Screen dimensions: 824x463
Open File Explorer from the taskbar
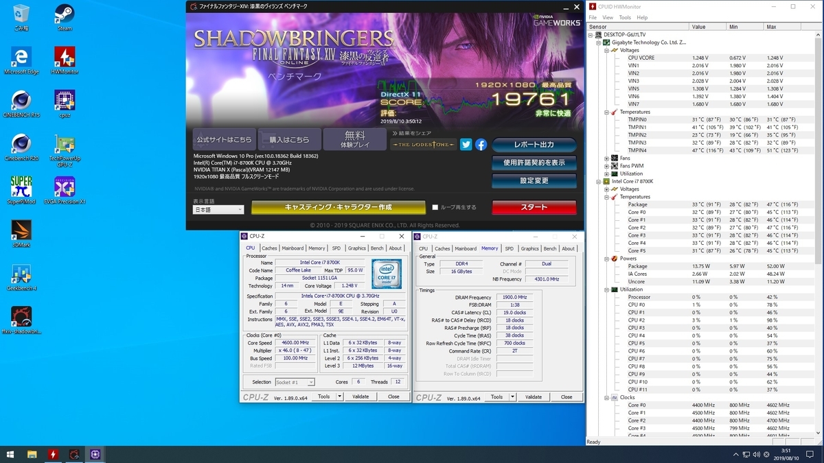(x=32, y=454)
